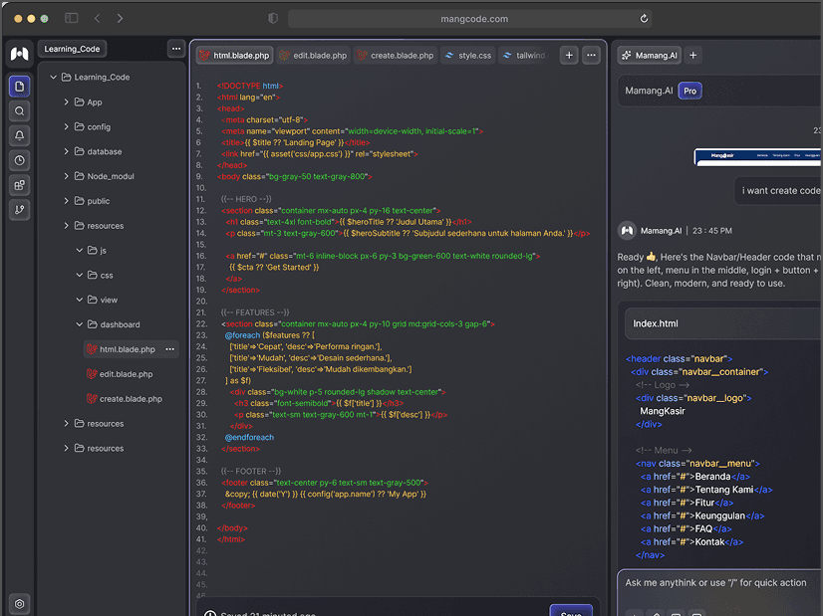This screenshot has width=823, height=616.
Task: Add a new editor tab with plus
Action: [x=569, y=55]
